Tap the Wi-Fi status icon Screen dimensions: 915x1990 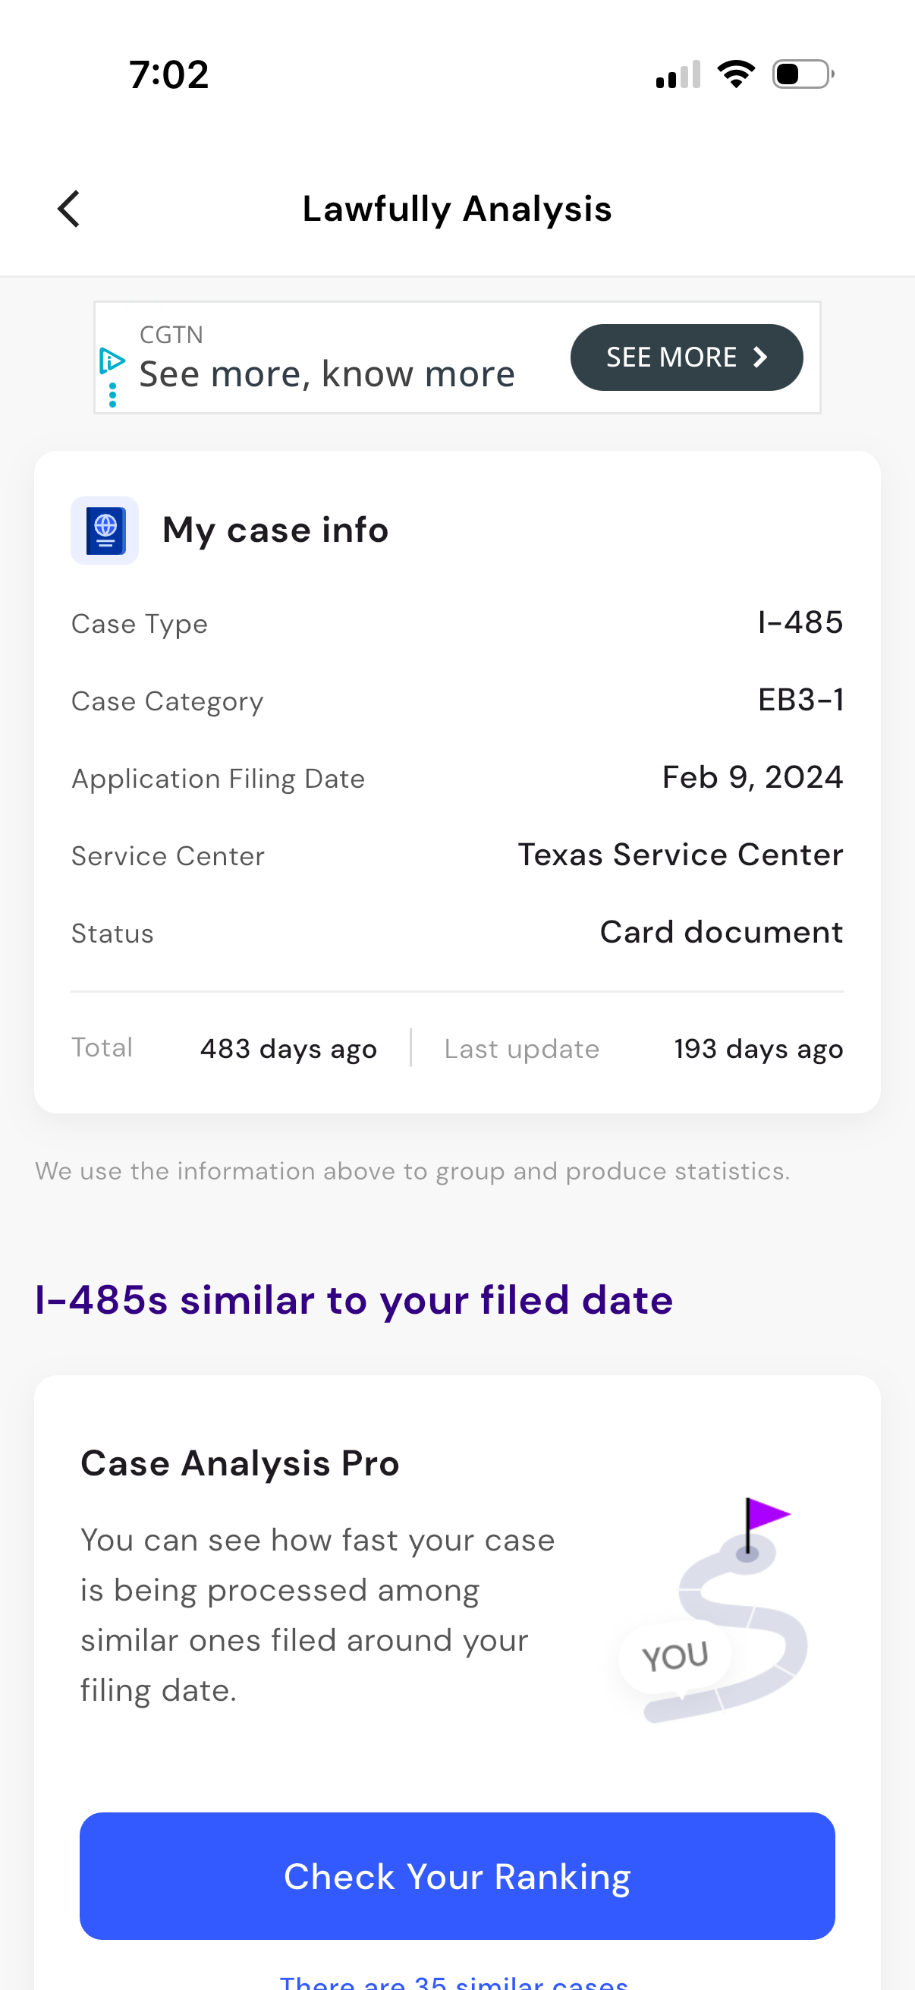[x=736, y=75]
